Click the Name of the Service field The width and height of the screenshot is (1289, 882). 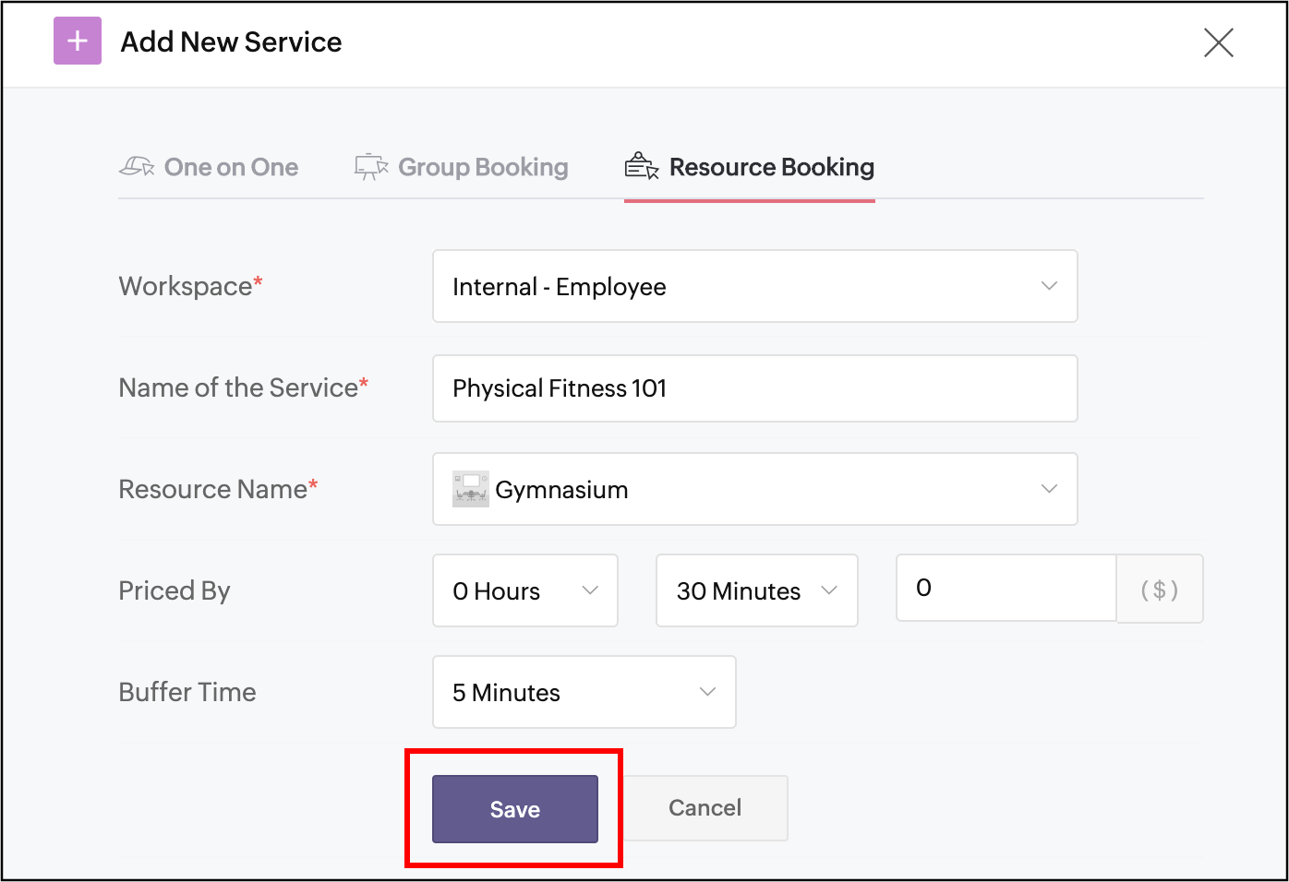pyautogui.click(x=753, y=388)
